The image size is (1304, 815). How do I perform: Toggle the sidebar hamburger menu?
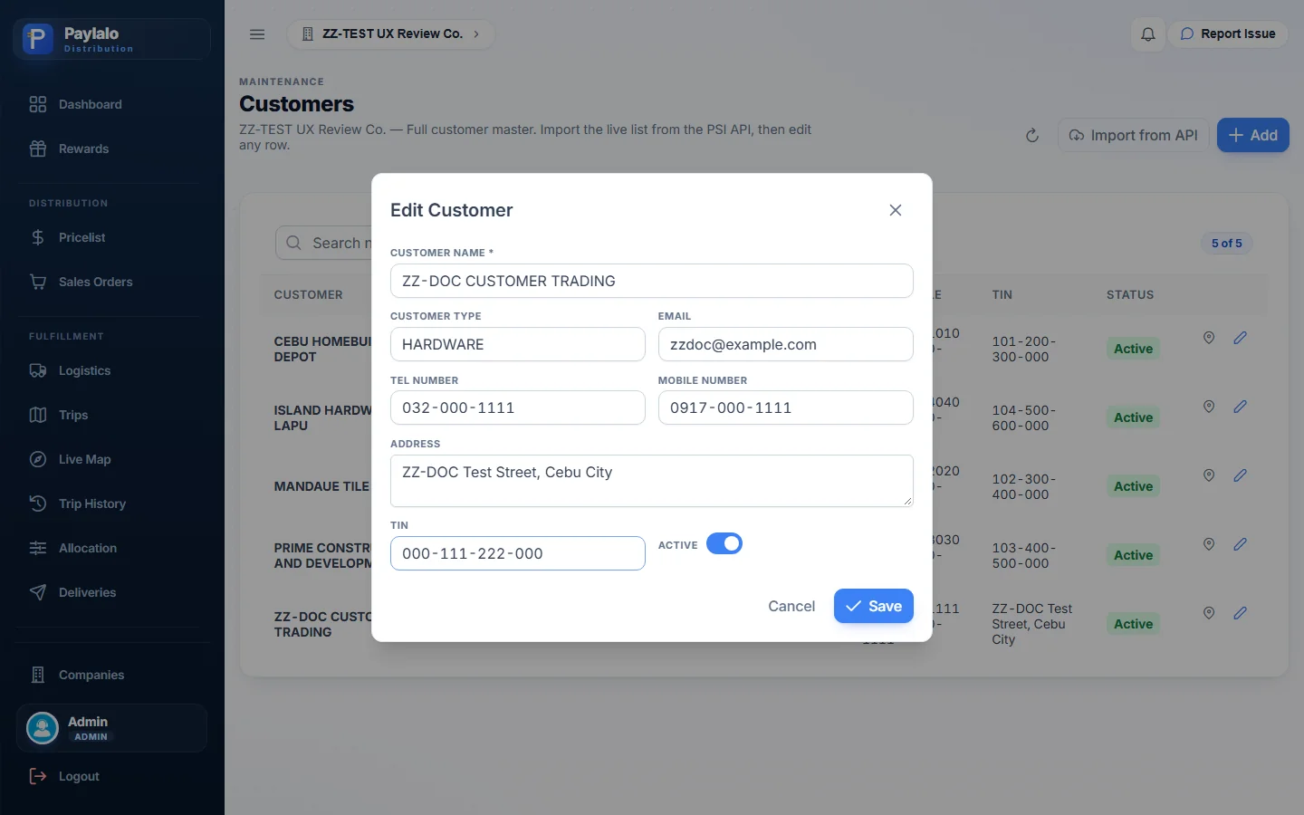(x=257, y=34)
